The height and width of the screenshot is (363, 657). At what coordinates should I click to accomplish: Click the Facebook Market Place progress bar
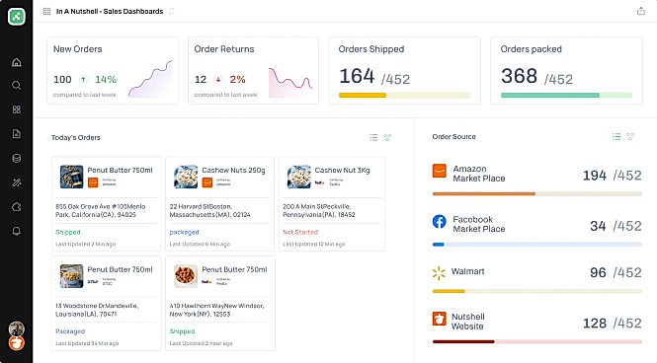coord(537,245)
